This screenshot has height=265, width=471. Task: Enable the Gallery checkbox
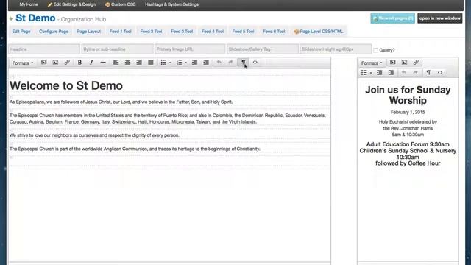click(375, 50)
